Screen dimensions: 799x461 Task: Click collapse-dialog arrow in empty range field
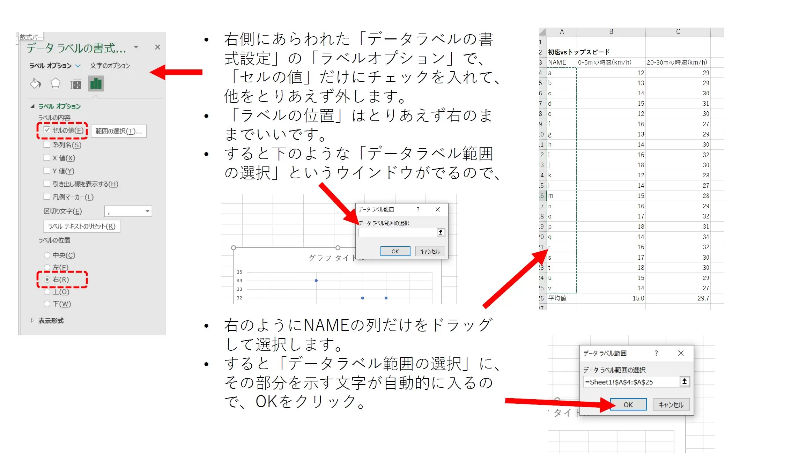(x=441, y=232)
